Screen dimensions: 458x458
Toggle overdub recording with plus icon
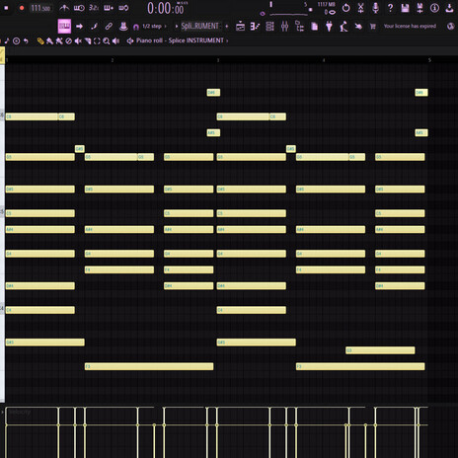[x=109, y=8]
